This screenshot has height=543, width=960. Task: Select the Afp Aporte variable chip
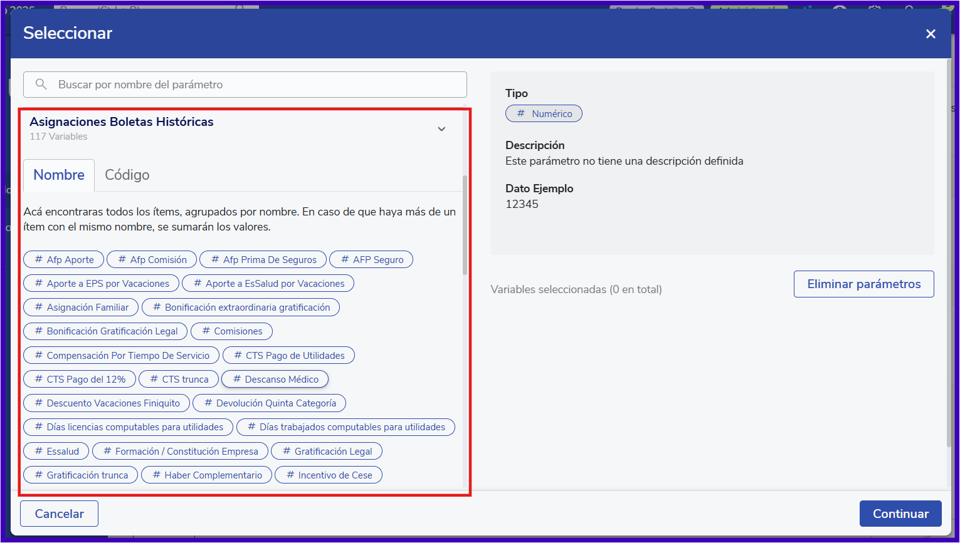click(64, 259)
